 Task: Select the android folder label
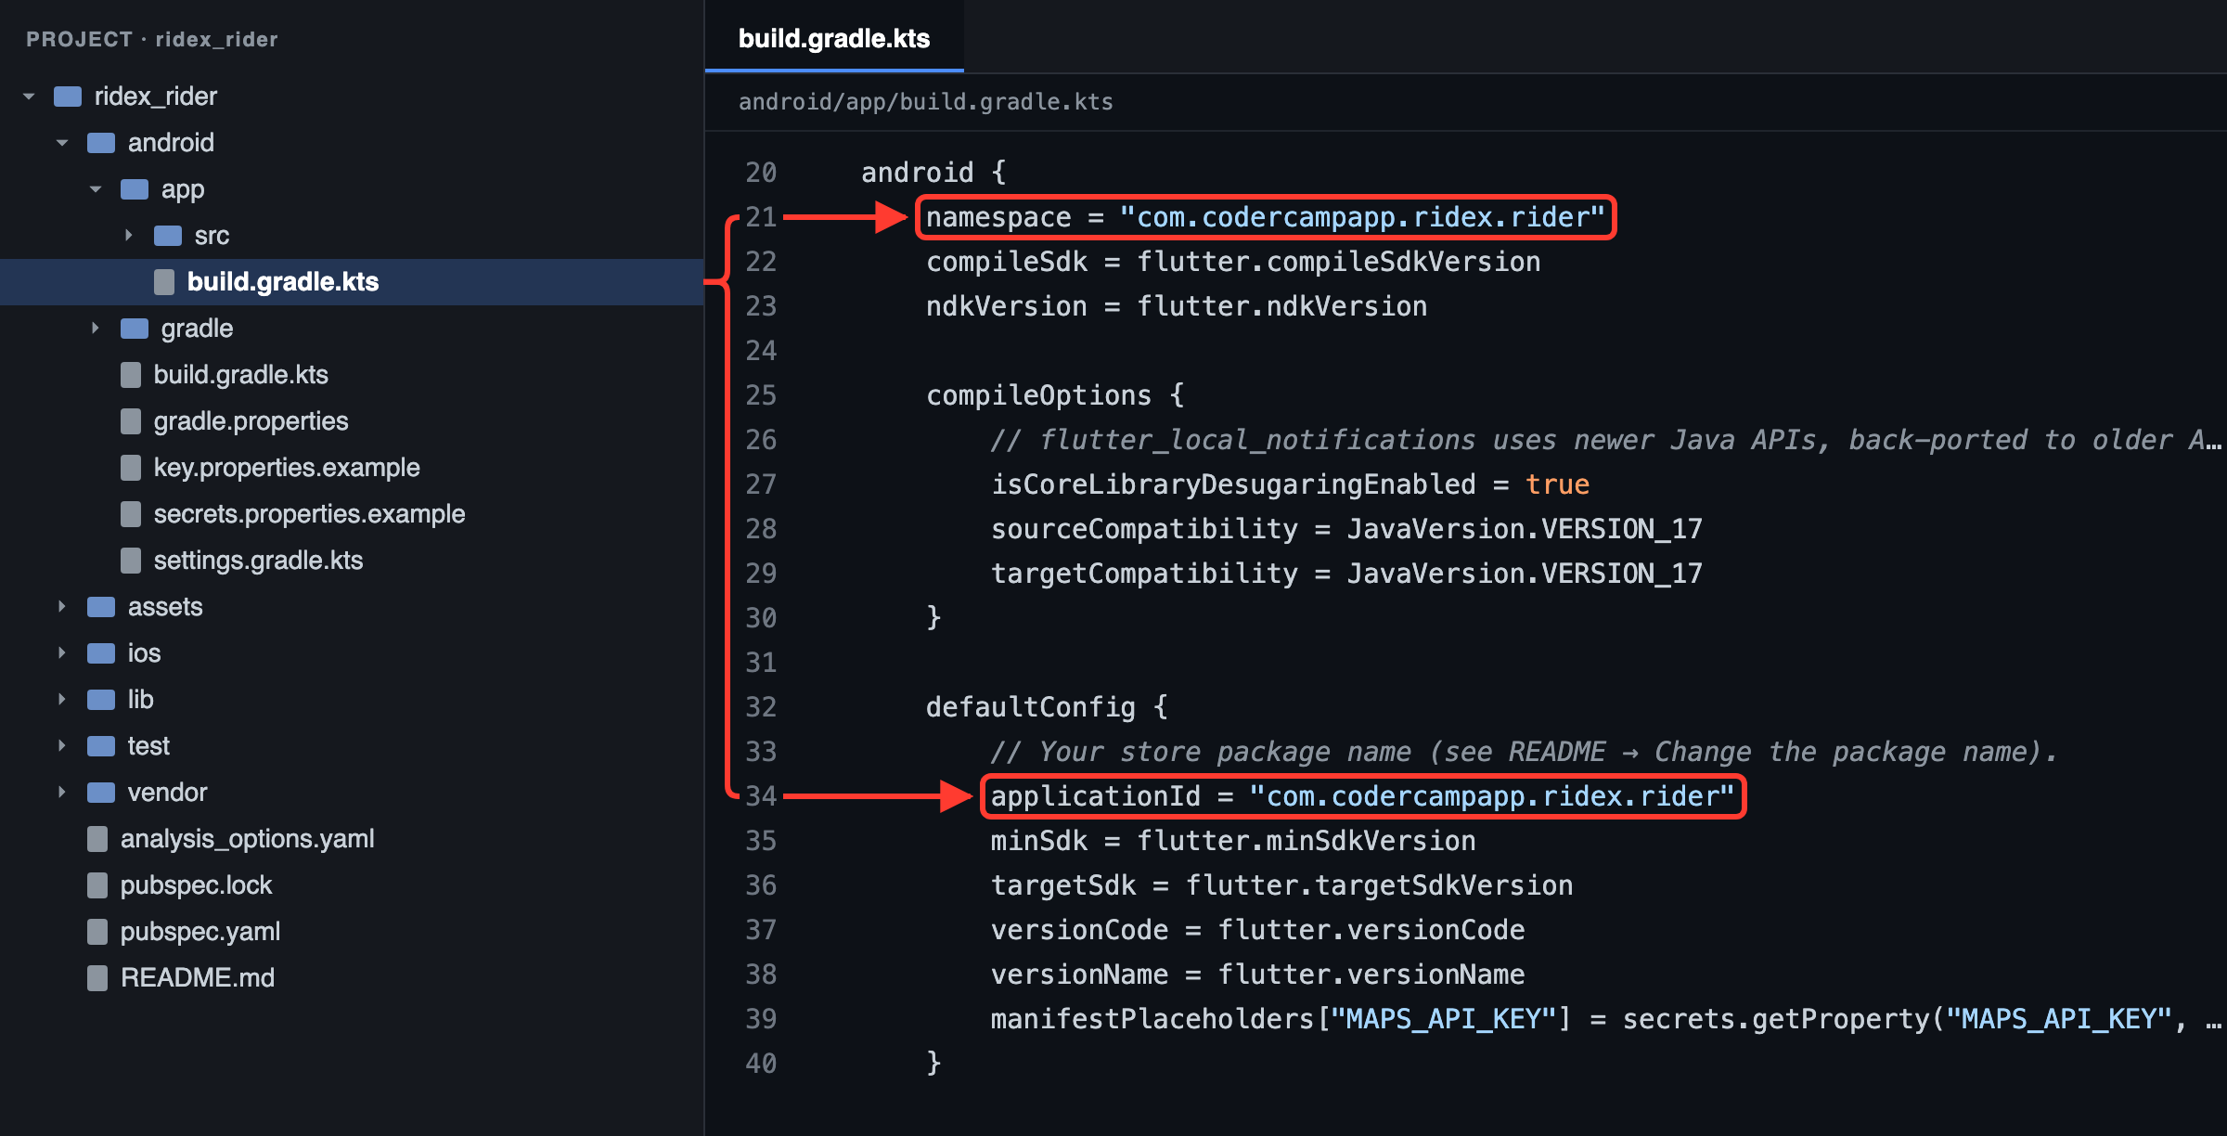tap(171, 143)
